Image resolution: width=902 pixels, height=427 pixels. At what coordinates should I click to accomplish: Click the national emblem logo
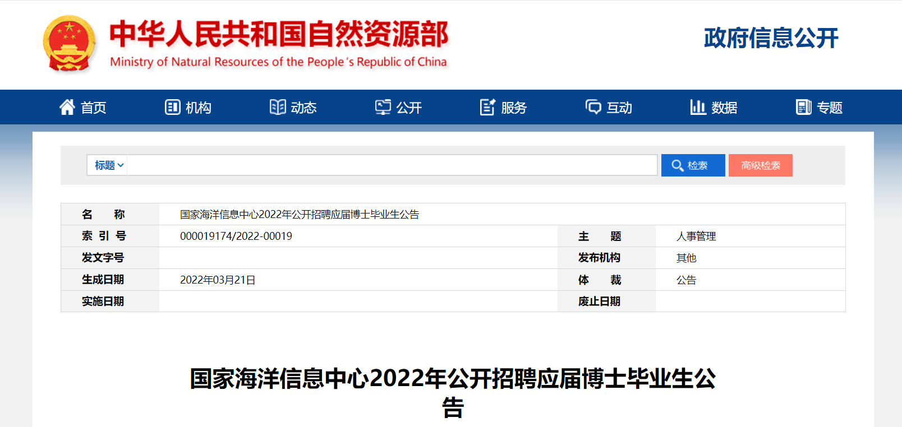(69, 44)
